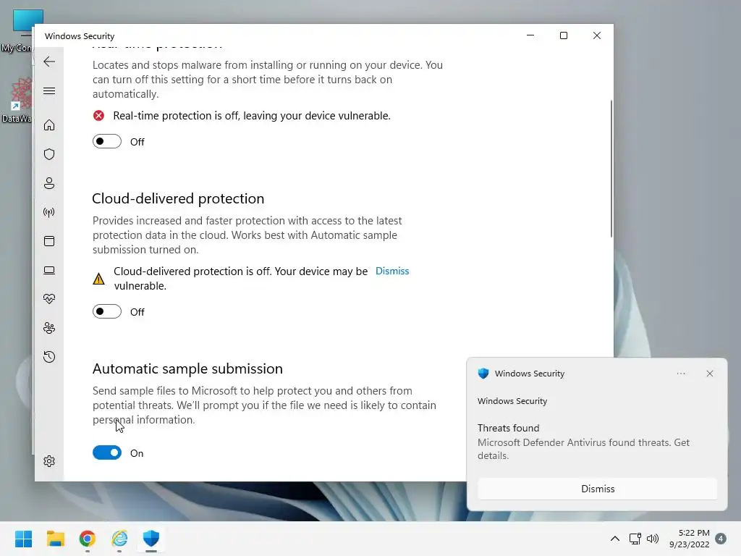Minimize the Windows Security window
This screenshot has height=556, width=741.
click(x=530, y=35)
